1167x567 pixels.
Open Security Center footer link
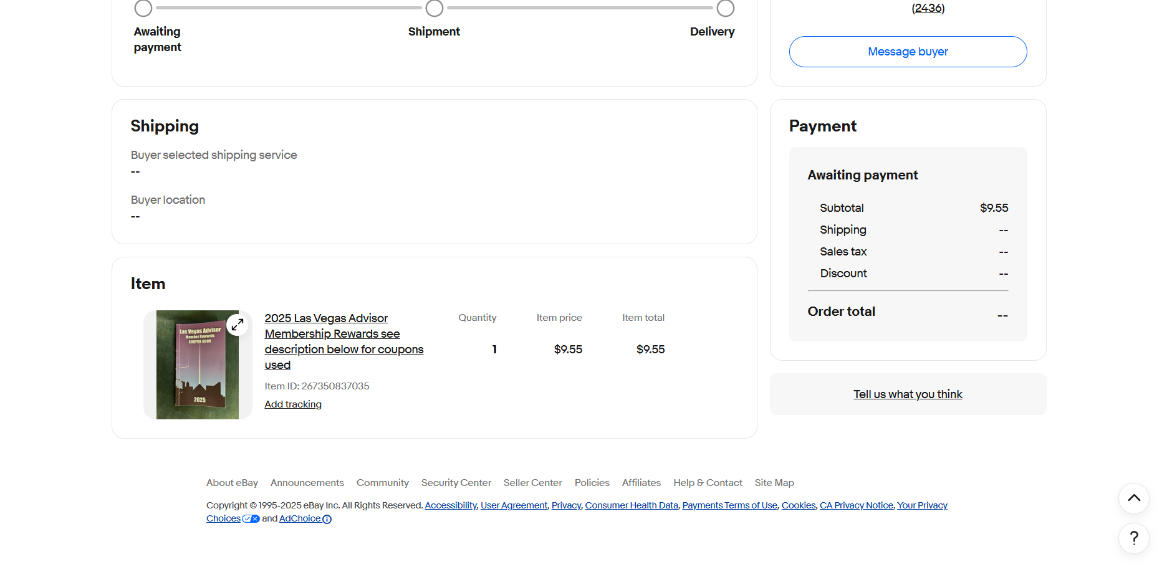pyautogui.click(x=456, y=483)
